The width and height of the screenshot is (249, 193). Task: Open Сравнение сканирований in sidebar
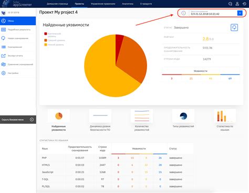point(18,65)
